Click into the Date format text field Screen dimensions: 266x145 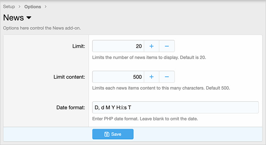pyautogui.click(x=175, y=108)
